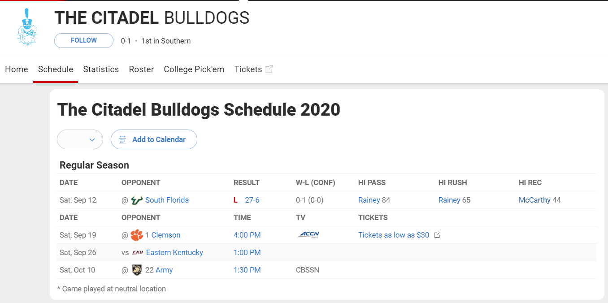Viewport: 608px width, 303px height.
Task: Open the season selector dropdown
Action: [x=80, y=139]
